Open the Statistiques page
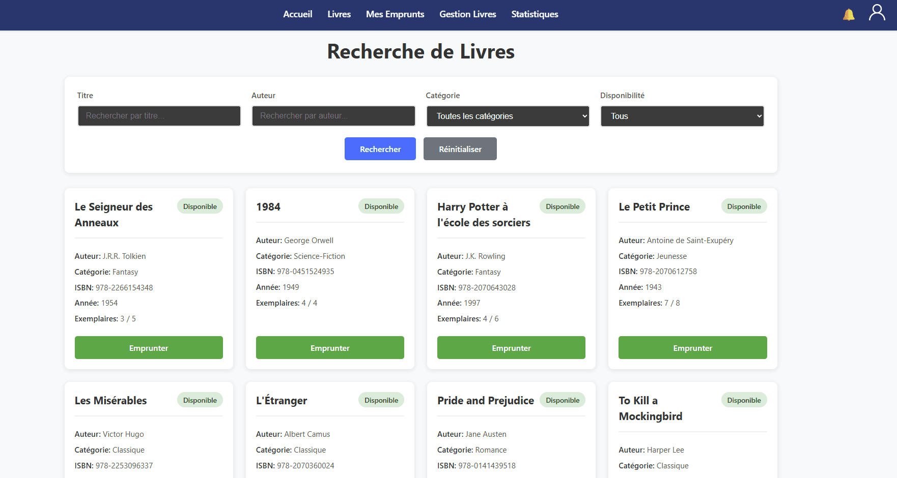Viewport: 897px width, 478px height. tap(535, 14)
